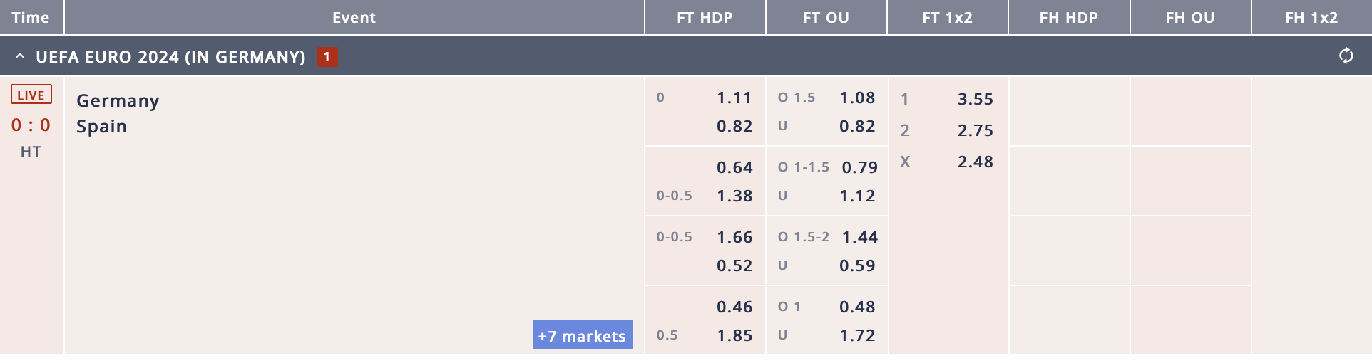Pick Germany win odds 3.55

(x=975, y=99)
